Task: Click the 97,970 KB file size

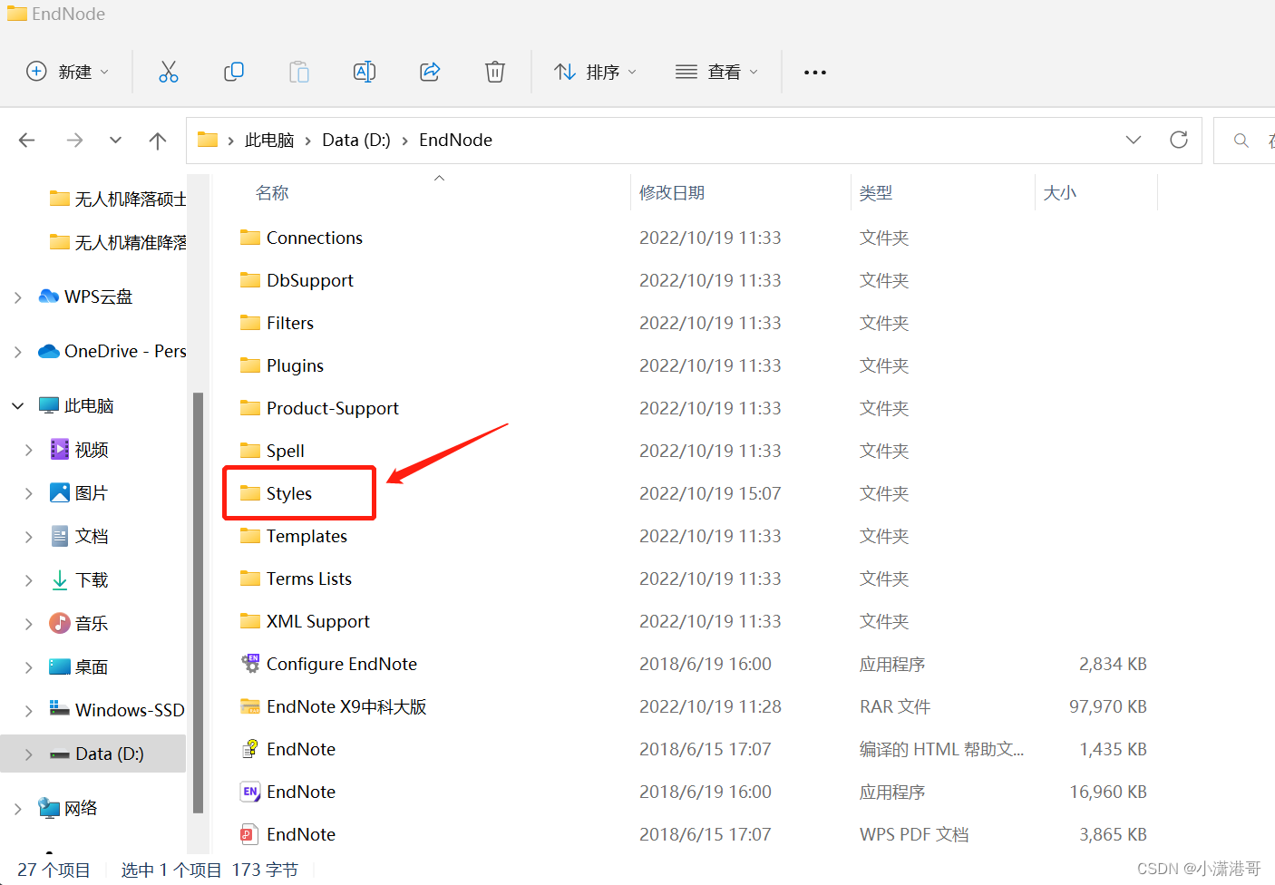Action: coord(1107,706)
